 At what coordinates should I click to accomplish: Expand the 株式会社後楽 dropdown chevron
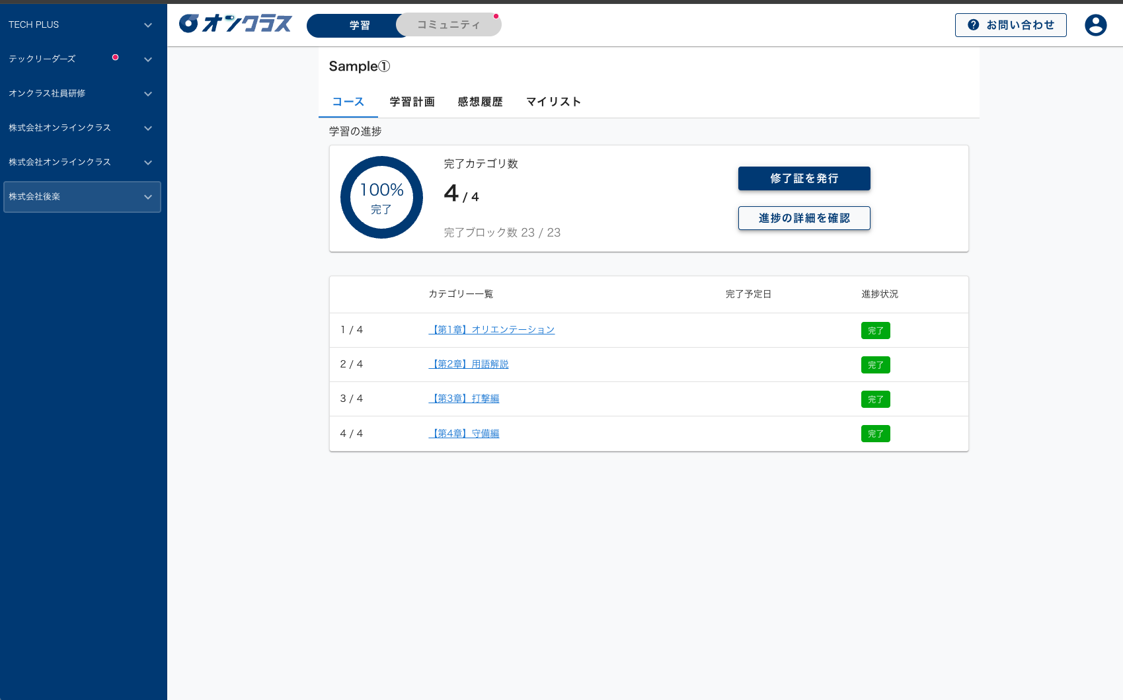coord(148,197)
